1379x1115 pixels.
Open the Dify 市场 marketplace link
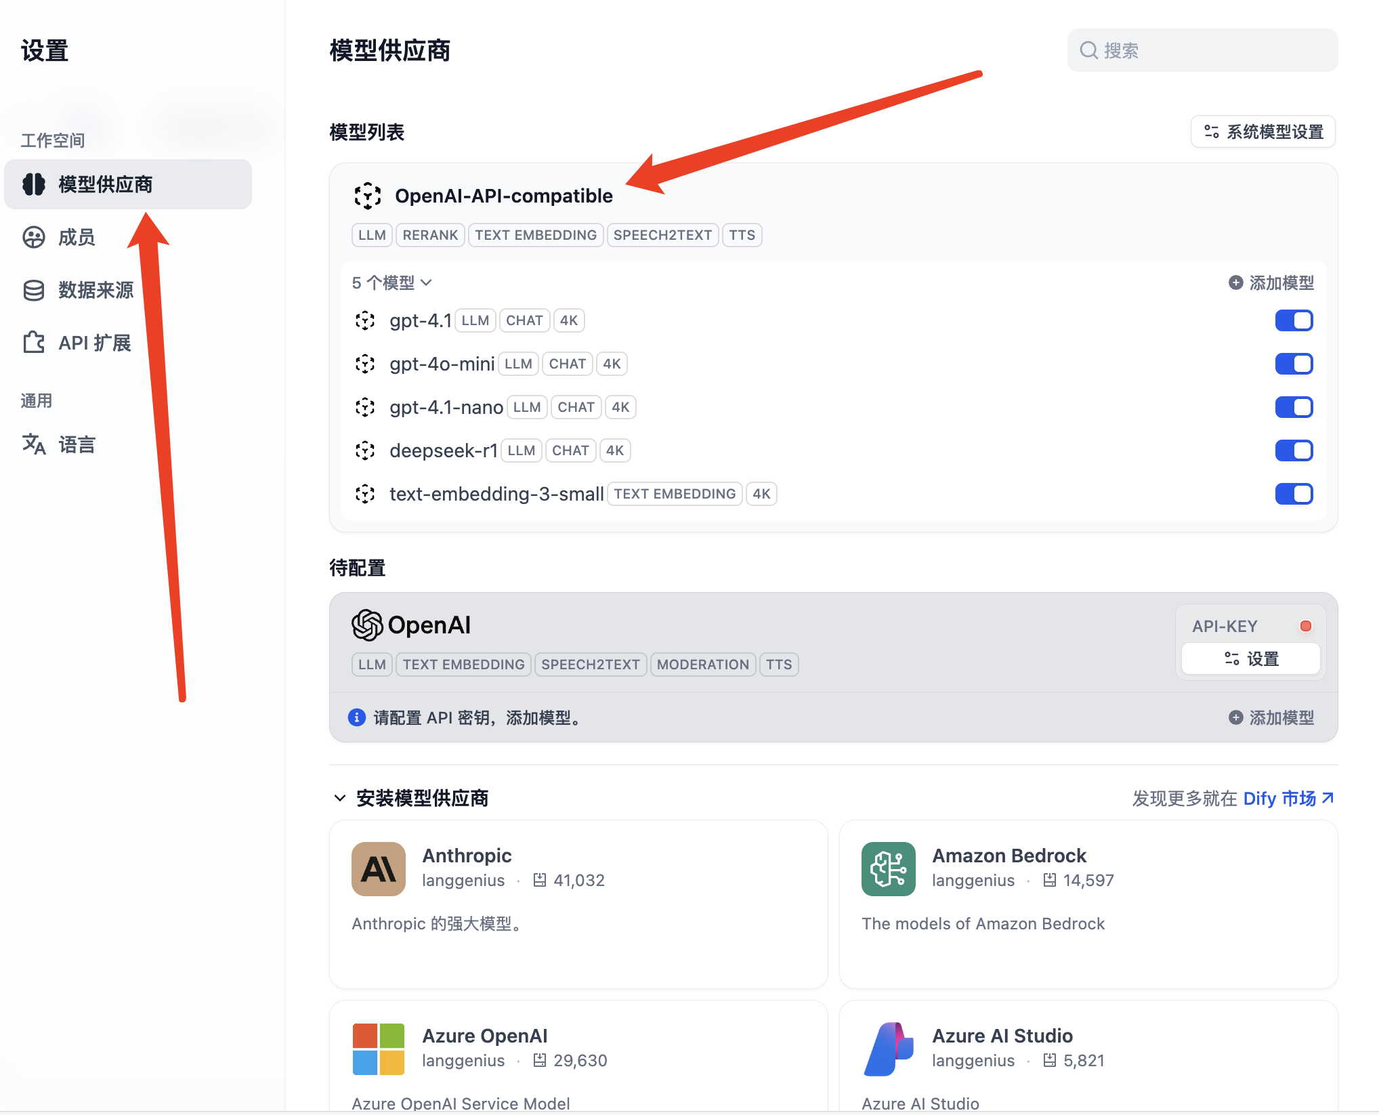tap(1288, 798)
